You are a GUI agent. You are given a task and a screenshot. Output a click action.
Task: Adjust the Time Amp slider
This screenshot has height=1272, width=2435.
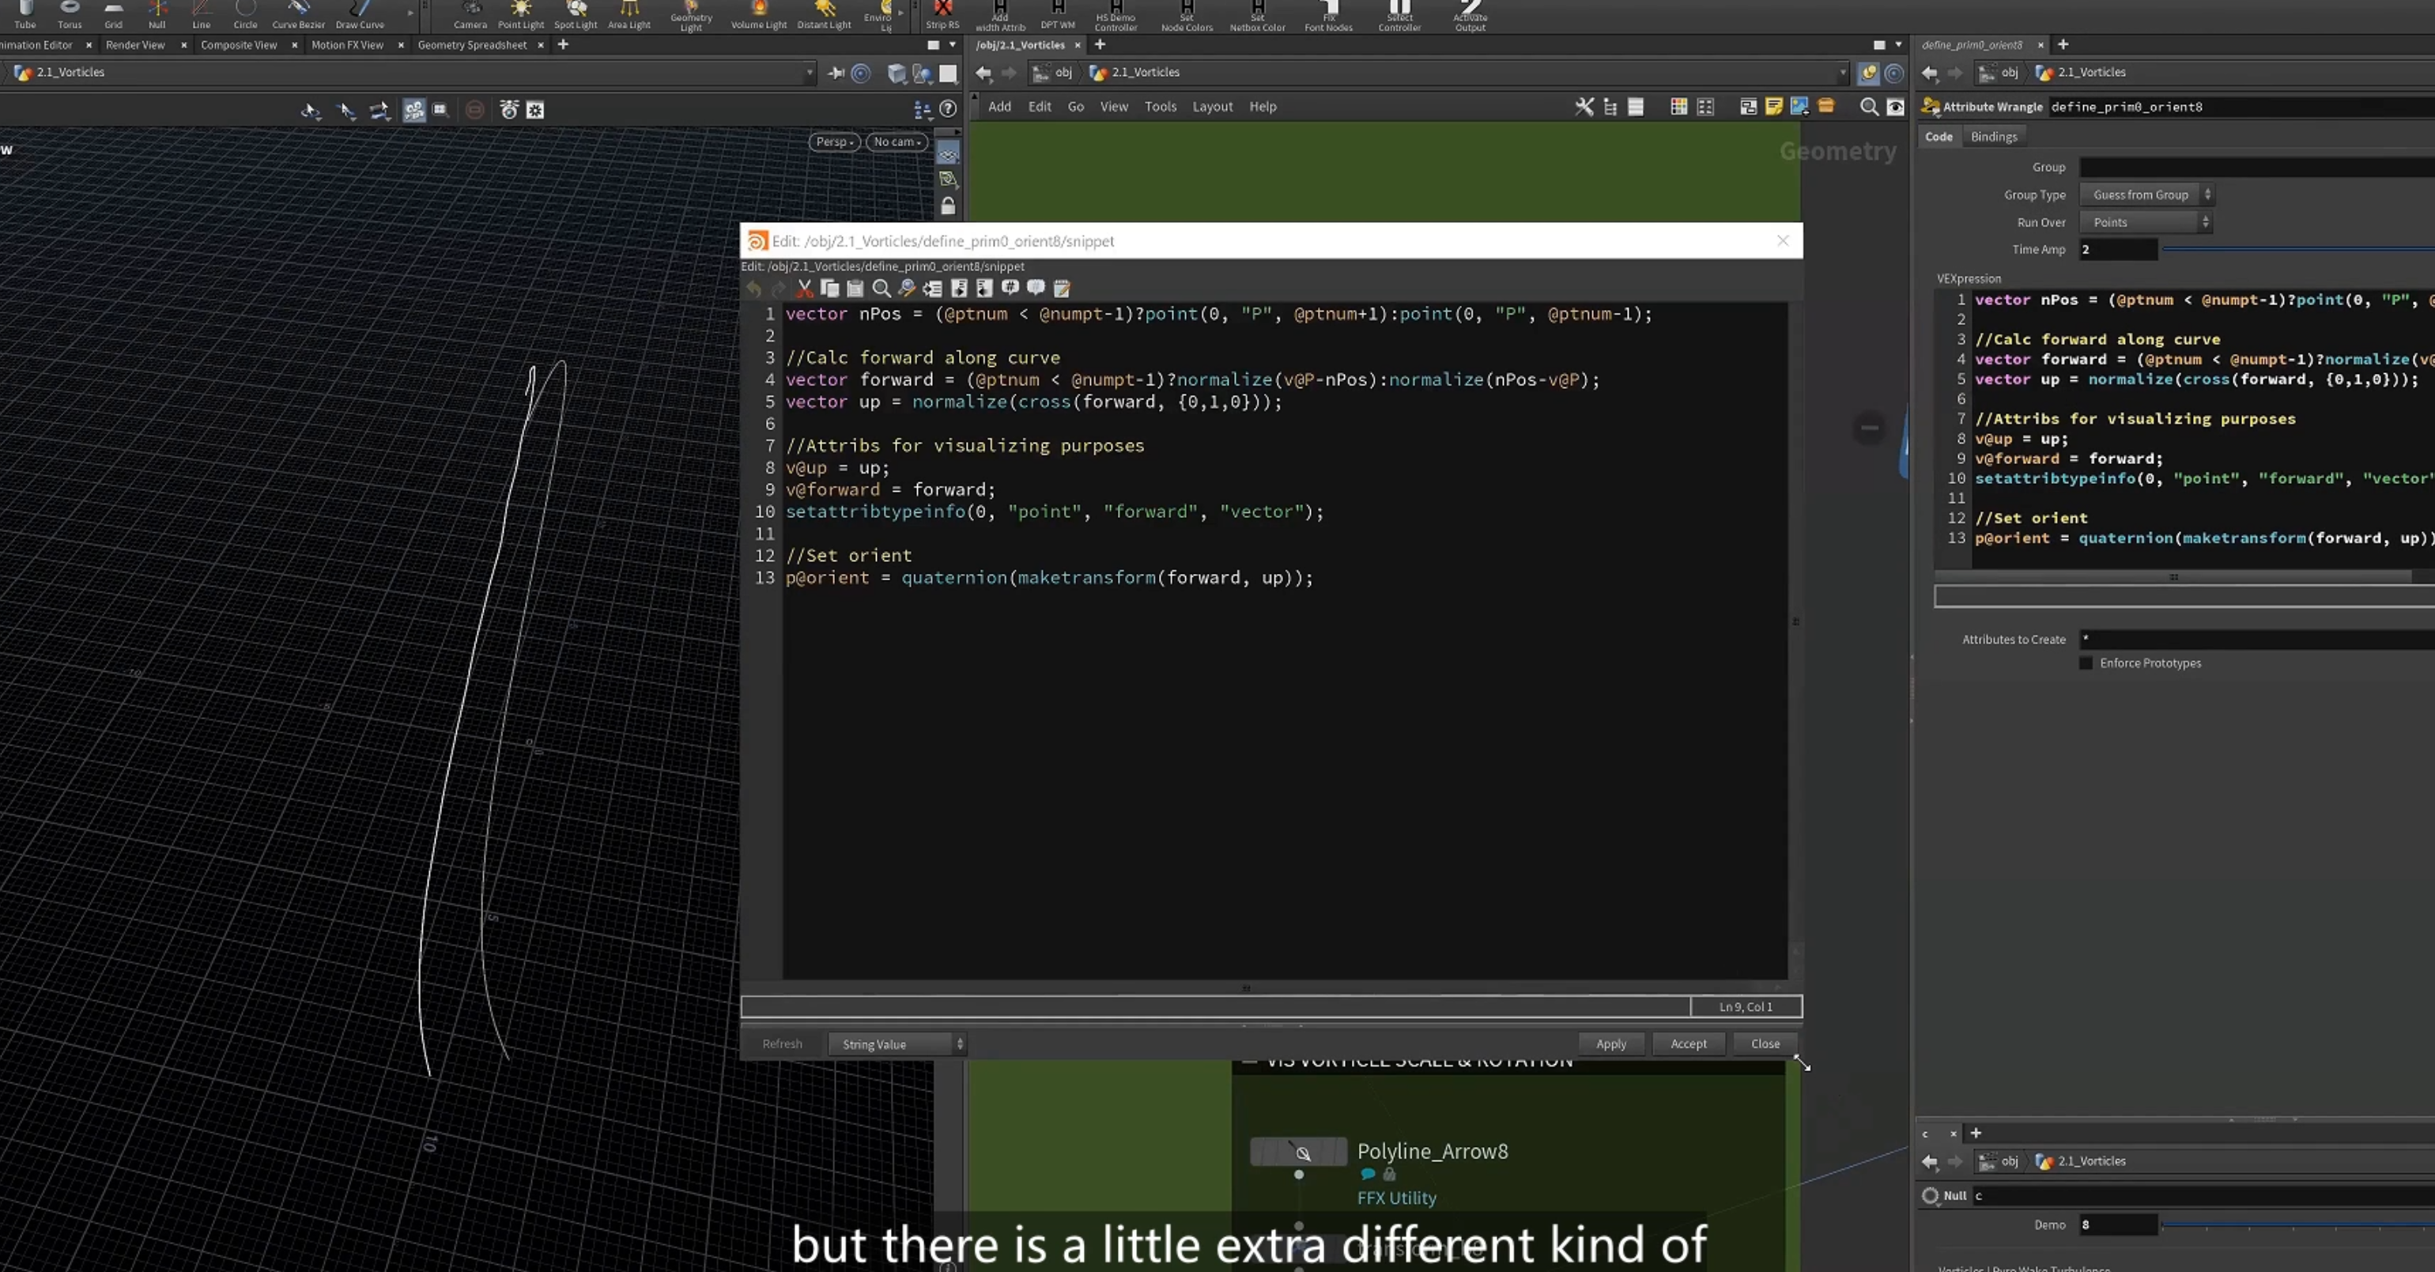pyautogui.click(x=2297, y=250)
